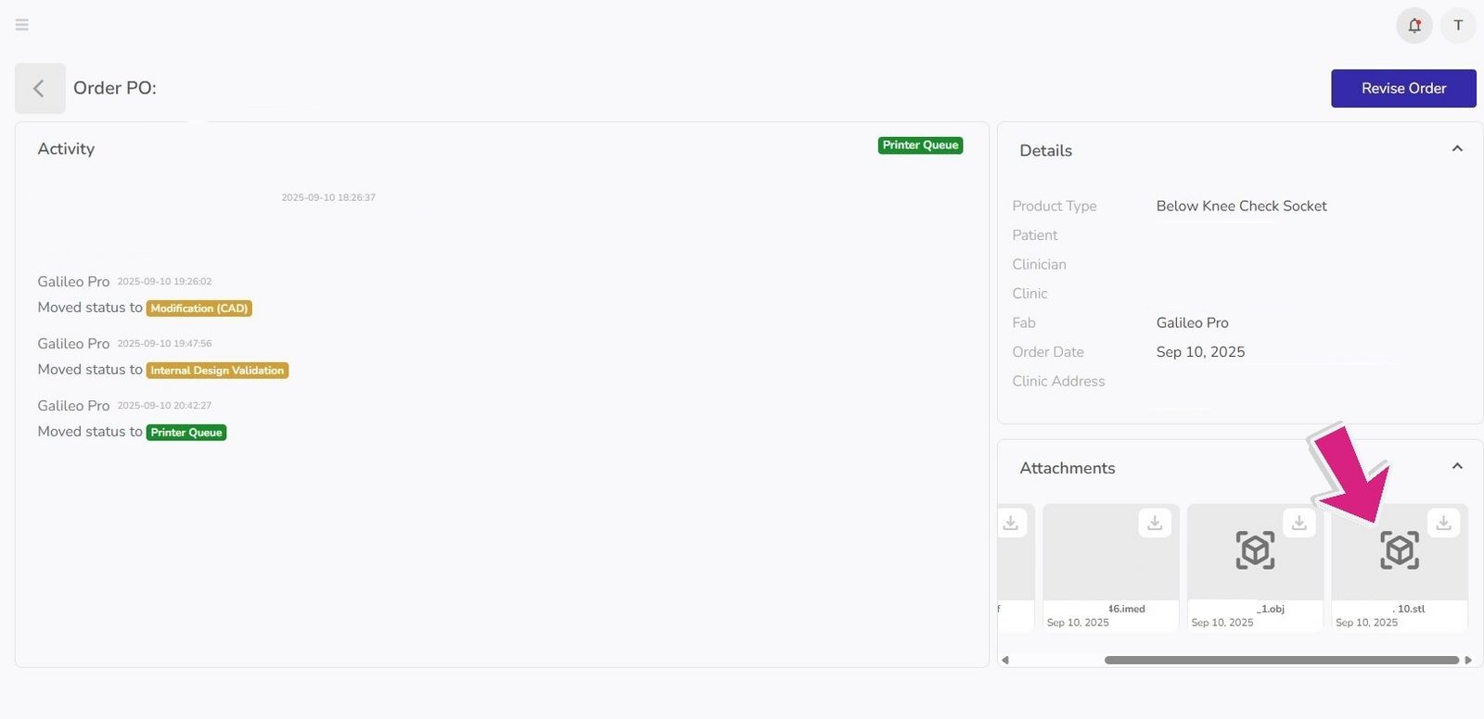Open 3D viewer icon for .obj file

(x=1255, y=550)
